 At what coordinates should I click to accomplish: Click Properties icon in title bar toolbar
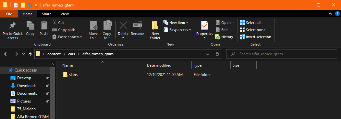tap(16, 5)
